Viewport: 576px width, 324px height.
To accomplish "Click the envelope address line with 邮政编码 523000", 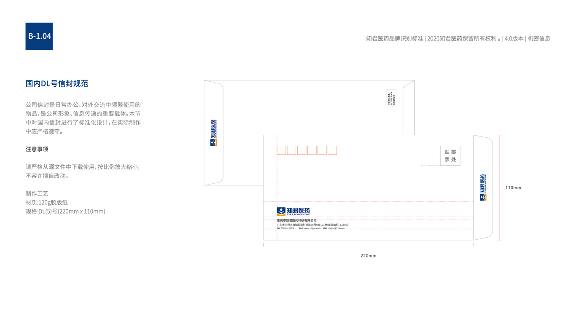I will 313,225.
